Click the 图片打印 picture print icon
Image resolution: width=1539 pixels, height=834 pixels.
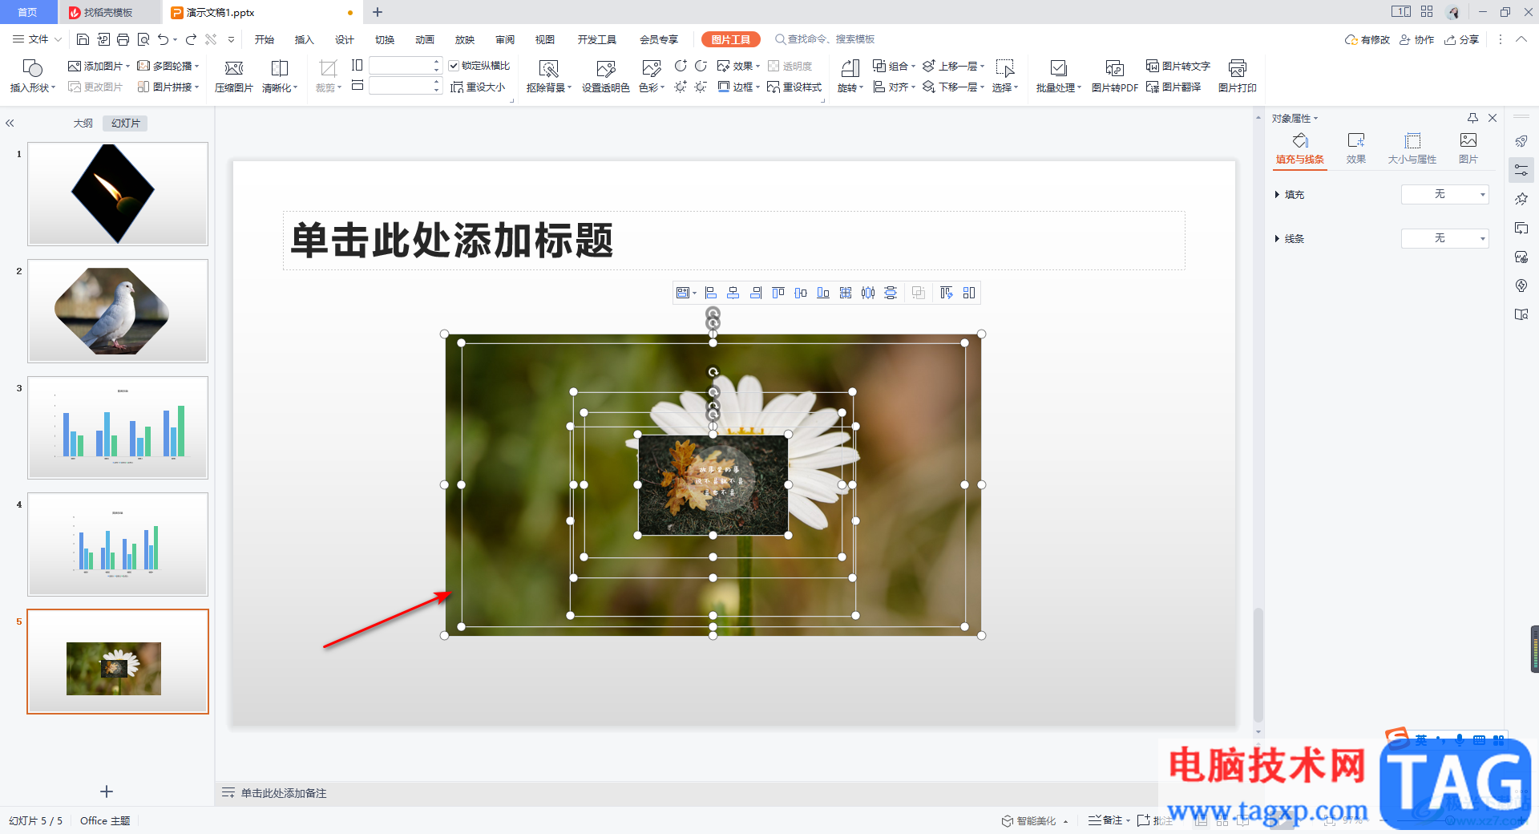click(1237, 76)
